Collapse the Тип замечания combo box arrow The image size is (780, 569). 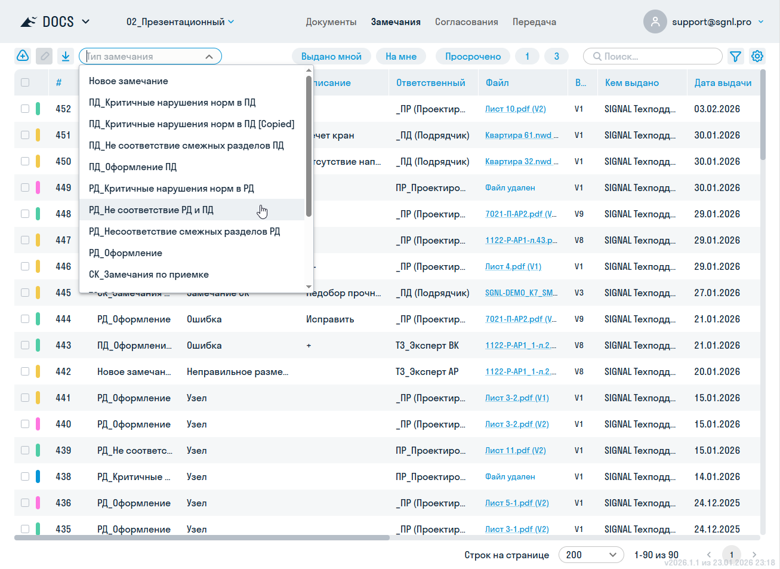209,57
